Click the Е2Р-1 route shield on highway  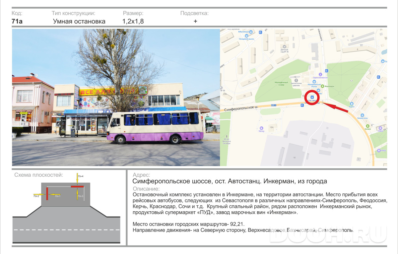click(274, 105)
